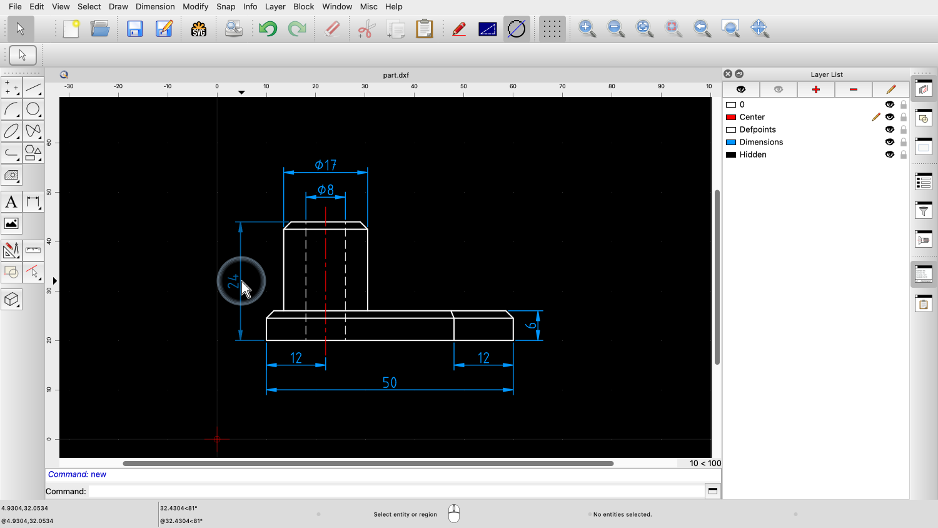Toggle visibility of the Dimensions layer

pos(889,142)
